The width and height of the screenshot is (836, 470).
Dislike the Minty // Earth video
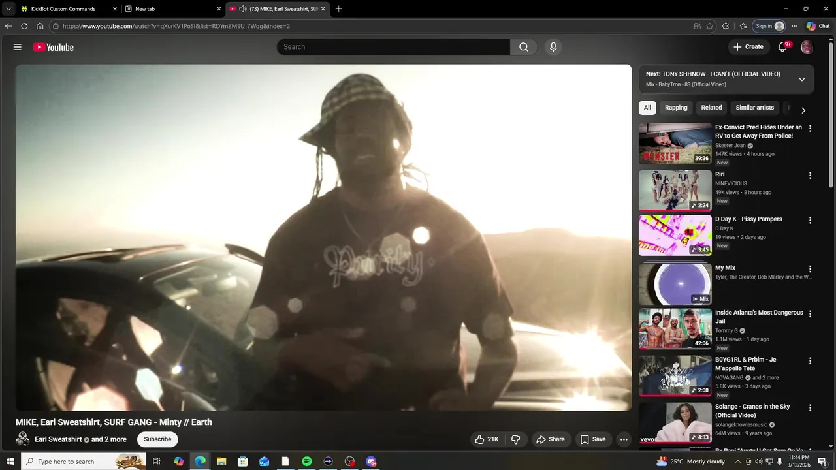[516, 439]
